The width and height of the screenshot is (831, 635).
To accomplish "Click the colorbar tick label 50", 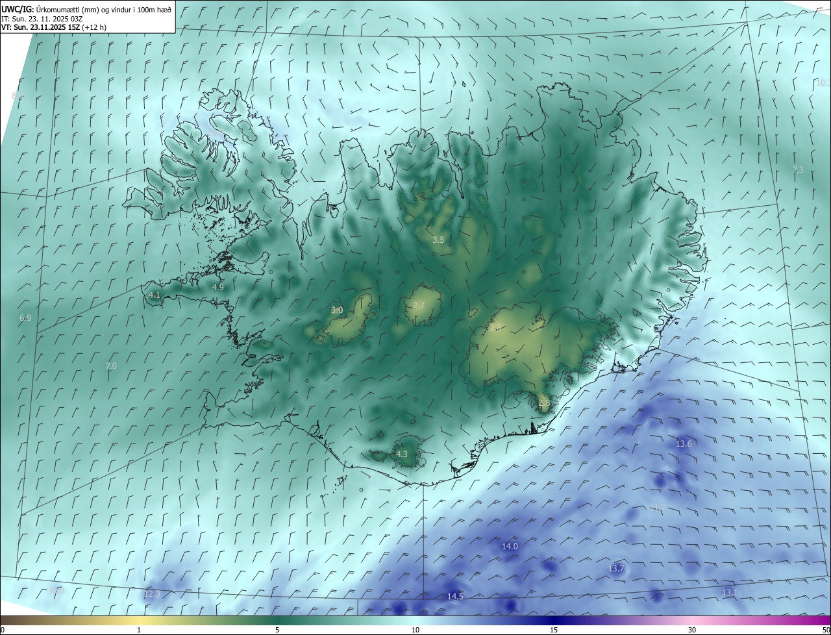I will 826,630.
